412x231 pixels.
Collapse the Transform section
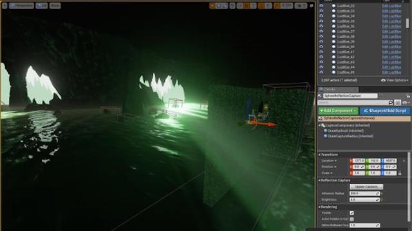[x=320, y=155]
